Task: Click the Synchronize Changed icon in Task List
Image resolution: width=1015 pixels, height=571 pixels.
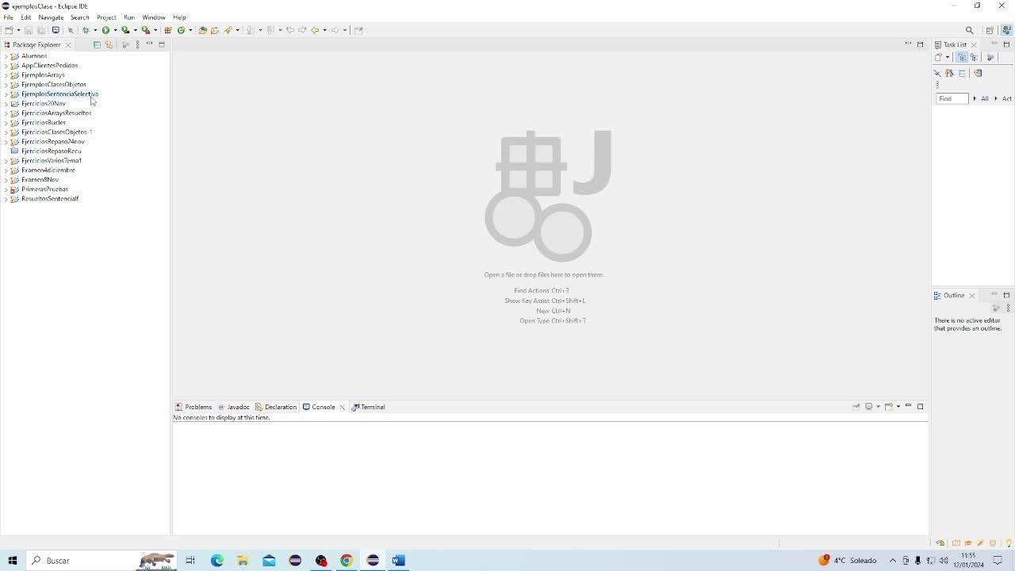Action: (x=978, y=73)
